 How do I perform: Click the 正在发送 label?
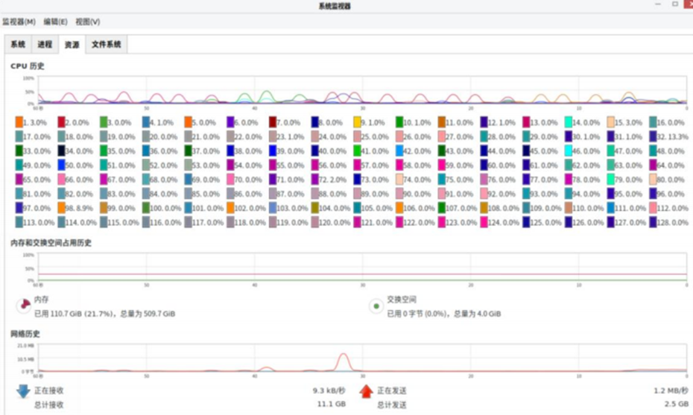pos(391,390)
